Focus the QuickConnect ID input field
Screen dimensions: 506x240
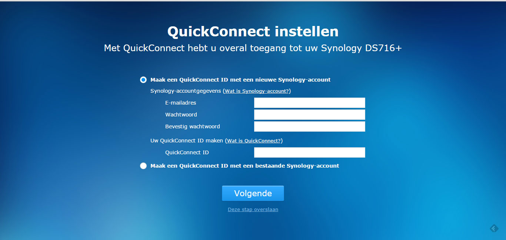coord(310,152)
